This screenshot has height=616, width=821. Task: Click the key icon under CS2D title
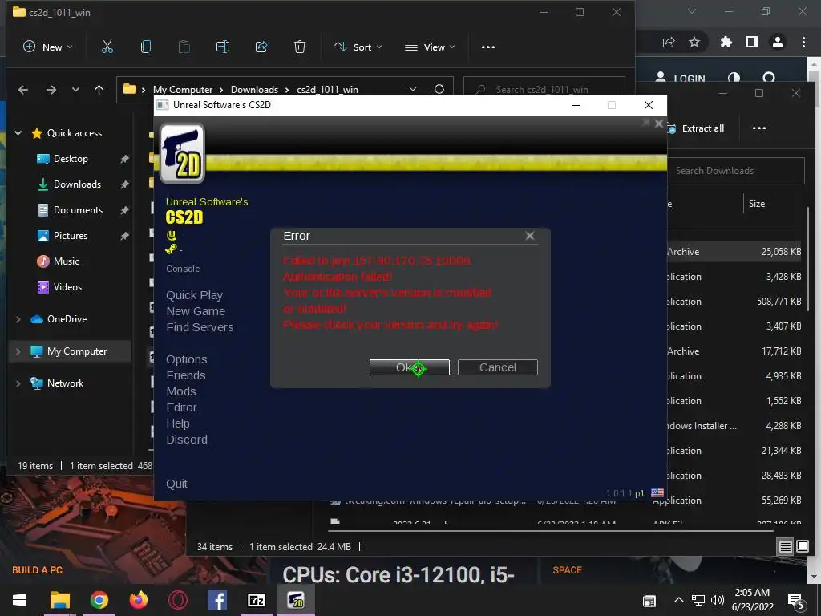pos(172,249)
